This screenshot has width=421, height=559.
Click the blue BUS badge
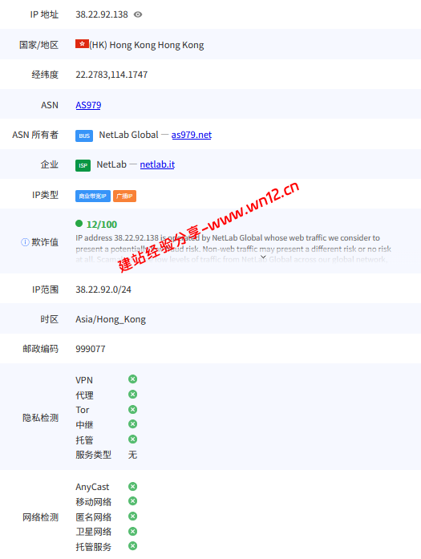click(84, 136)
